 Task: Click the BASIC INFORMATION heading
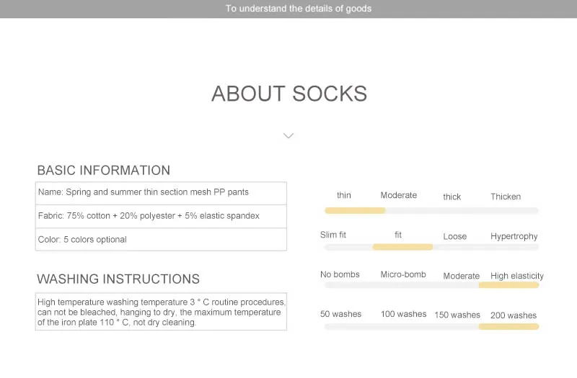coord(104,171)
